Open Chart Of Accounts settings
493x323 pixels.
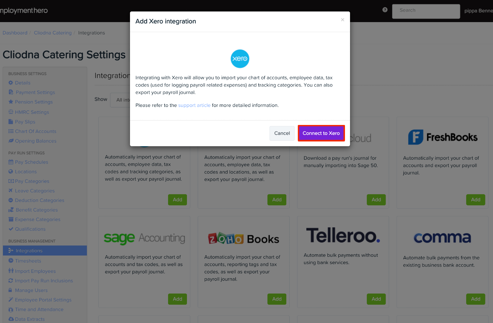(35, 131)
